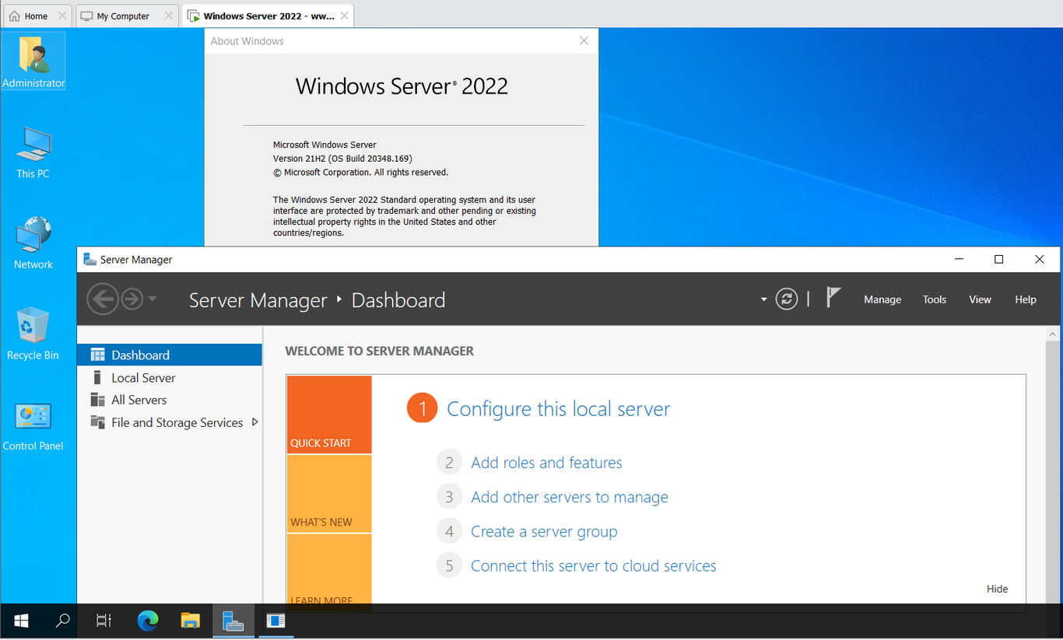Open Control Panel from the desktop
The width and height of the screenshot is (1063, 640).
pos(32,418)
